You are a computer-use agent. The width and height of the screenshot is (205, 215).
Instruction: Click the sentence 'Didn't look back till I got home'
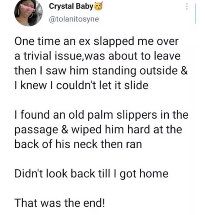pos(91,173)
